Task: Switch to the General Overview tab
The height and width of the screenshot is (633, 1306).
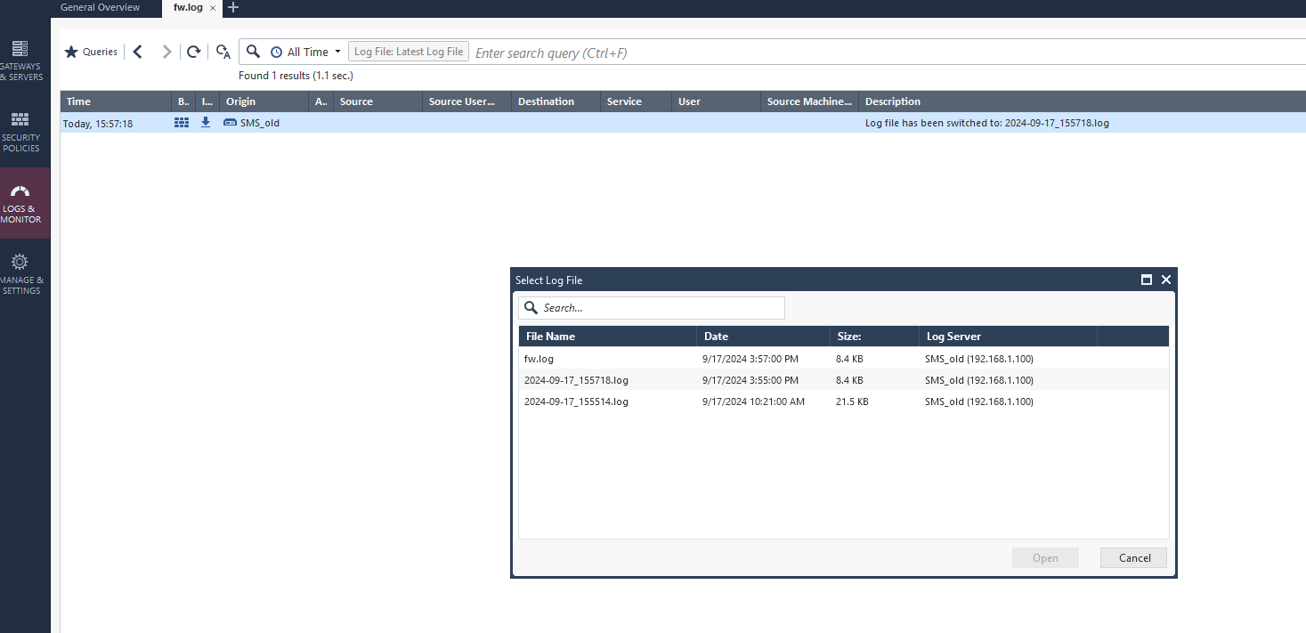Action: pos(100,7)
